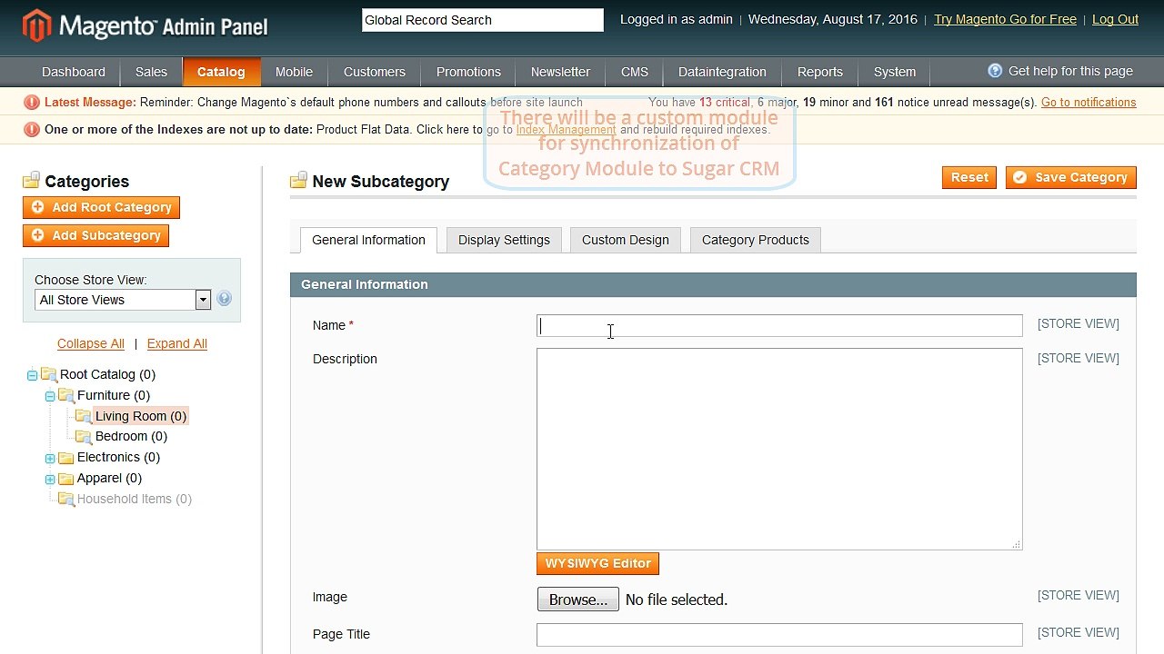Click Get help for this page
Image resolution: width=1164 pixels, height=654 pixels.
[x=1070, y=71]
